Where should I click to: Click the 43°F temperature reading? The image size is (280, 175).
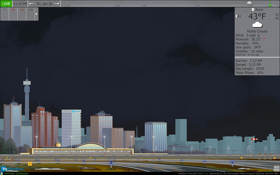[257, 17]
